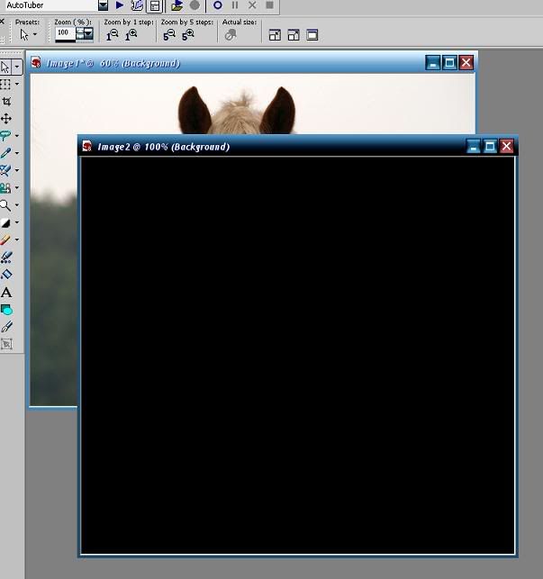Select the Pen tool
The width and height of the screenshot is (543, 579).
coord(6,327)
